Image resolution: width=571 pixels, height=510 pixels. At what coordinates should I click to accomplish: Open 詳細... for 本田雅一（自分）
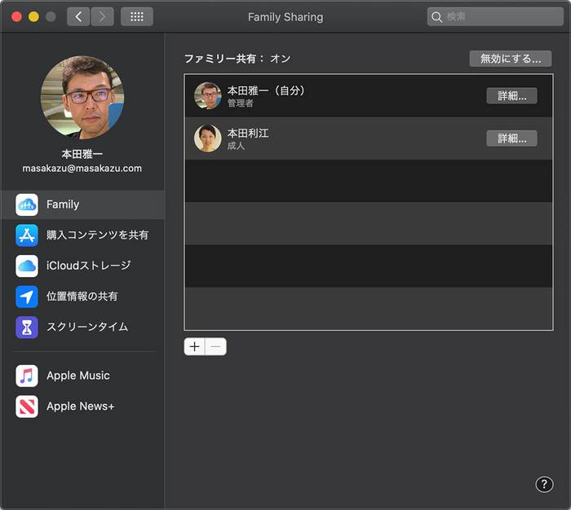[511, 96]
